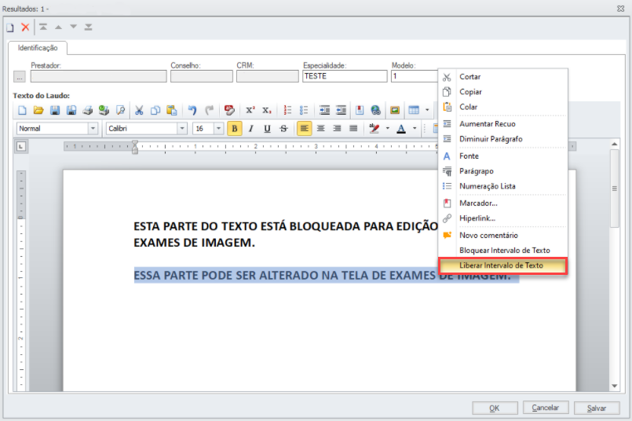The height and width of the screenshot is (421, 632).
Task: Click the Numbered list icon
Action: pyautogui.click(x=287, y=110)
